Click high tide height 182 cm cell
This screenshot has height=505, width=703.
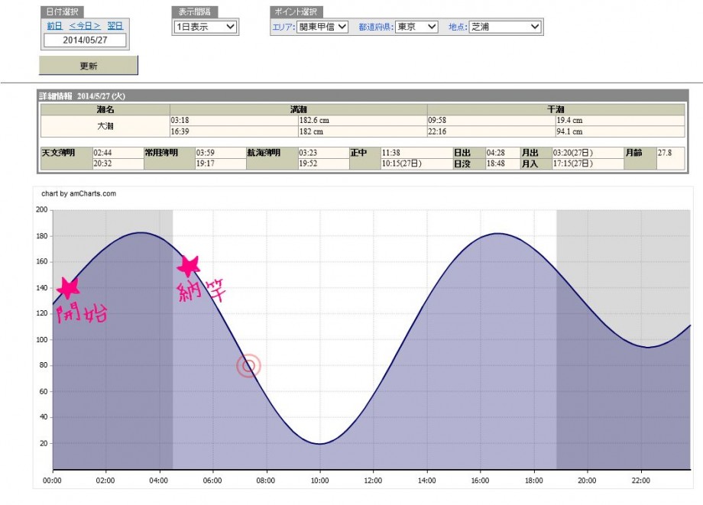[362, 131]
